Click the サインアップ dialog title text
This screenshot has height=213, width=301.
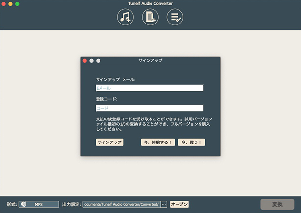[x=150, y=61]
